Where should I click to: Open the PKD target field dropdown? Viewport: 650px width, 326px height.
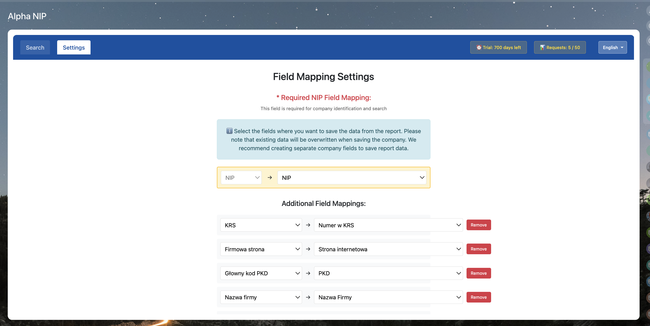[388, 273]
